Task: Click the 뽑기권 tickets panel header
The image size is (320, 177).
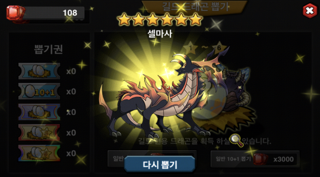Action: coord(48,49)
